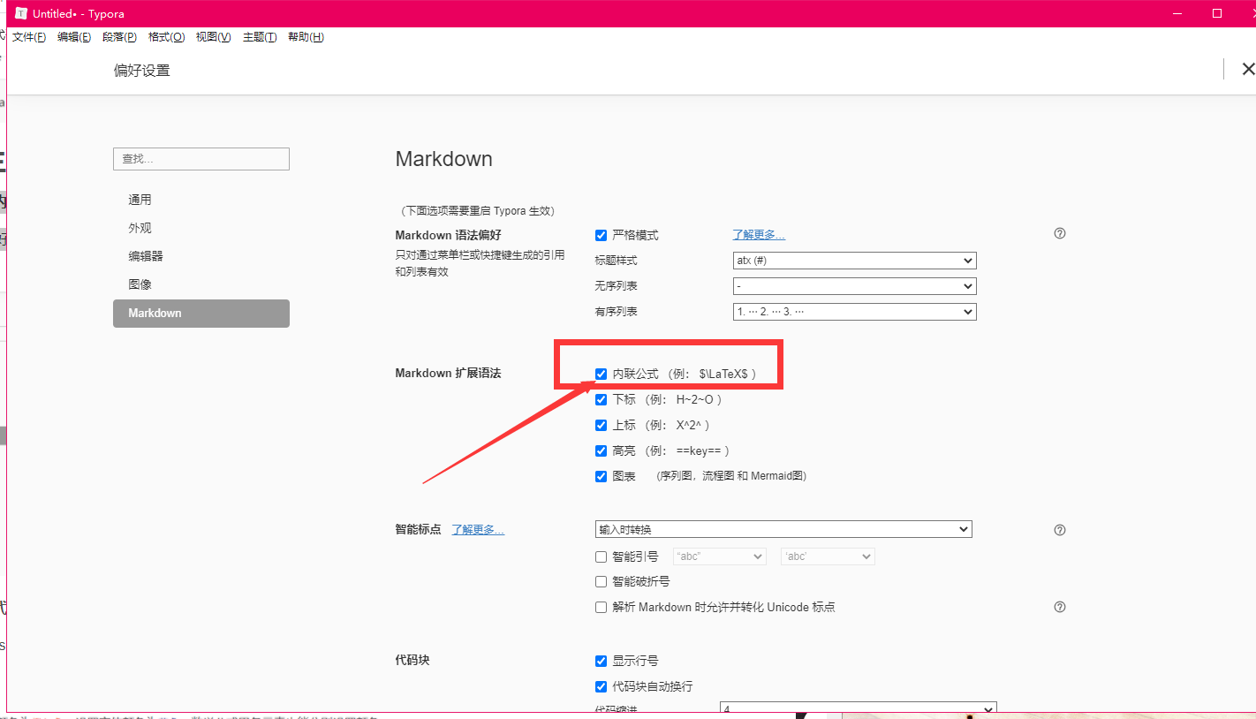Select 编辑器 settings category
The width and height of the screenshot is (1256, 719).
[201, 256]
